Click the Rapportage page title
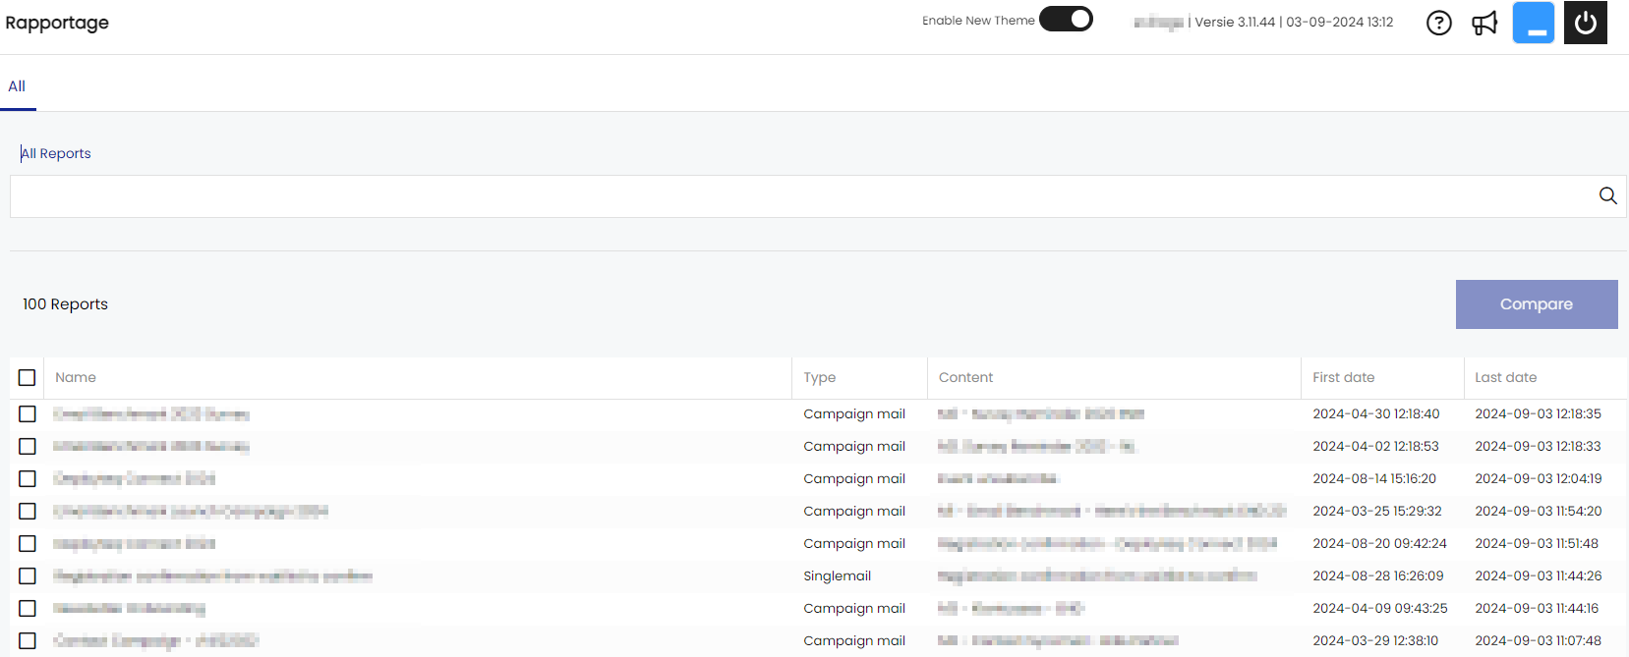This screenshot has height=657, width=1629. (x=57, y=23)
